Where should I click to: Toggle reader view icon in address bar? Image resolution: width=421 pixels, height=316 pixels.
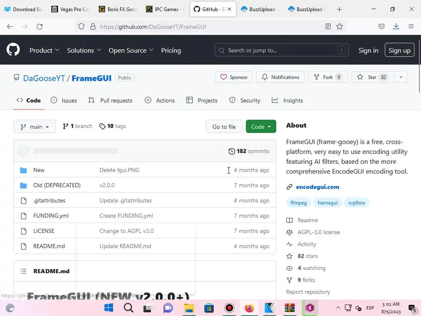click(328, 26)
